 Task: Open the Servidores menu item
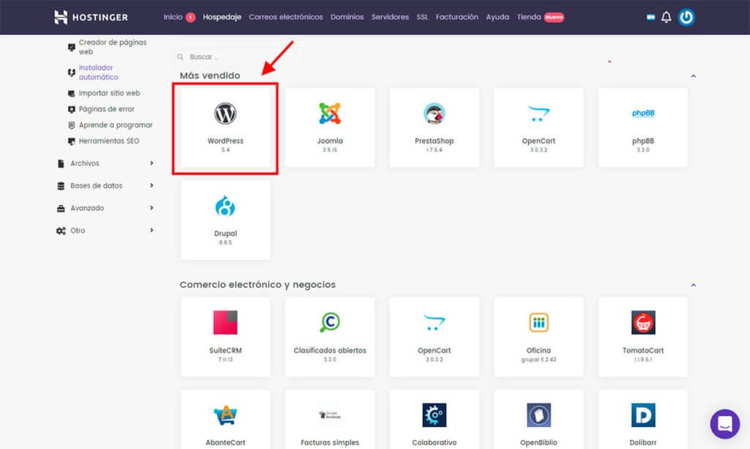[x=390, y=18]
